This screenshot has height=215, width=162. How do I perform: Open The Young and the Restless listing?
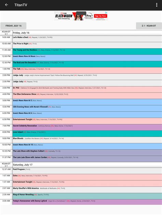(87, 52)
